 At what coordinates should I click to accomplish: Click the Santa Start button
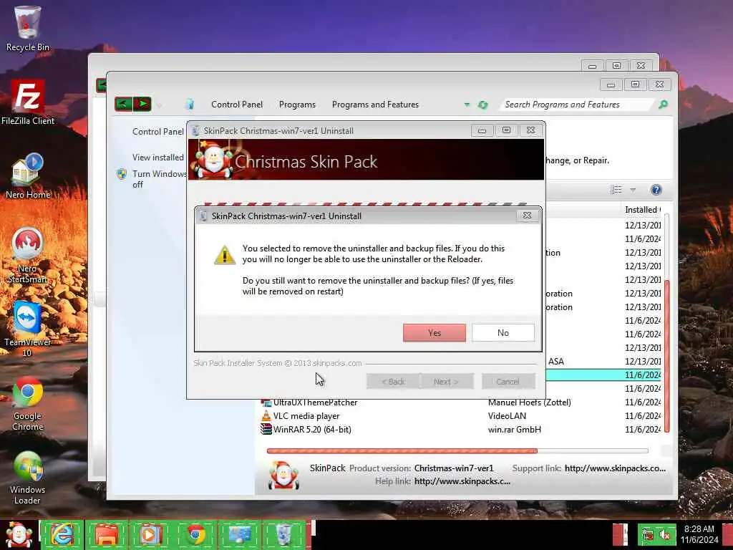19,534
